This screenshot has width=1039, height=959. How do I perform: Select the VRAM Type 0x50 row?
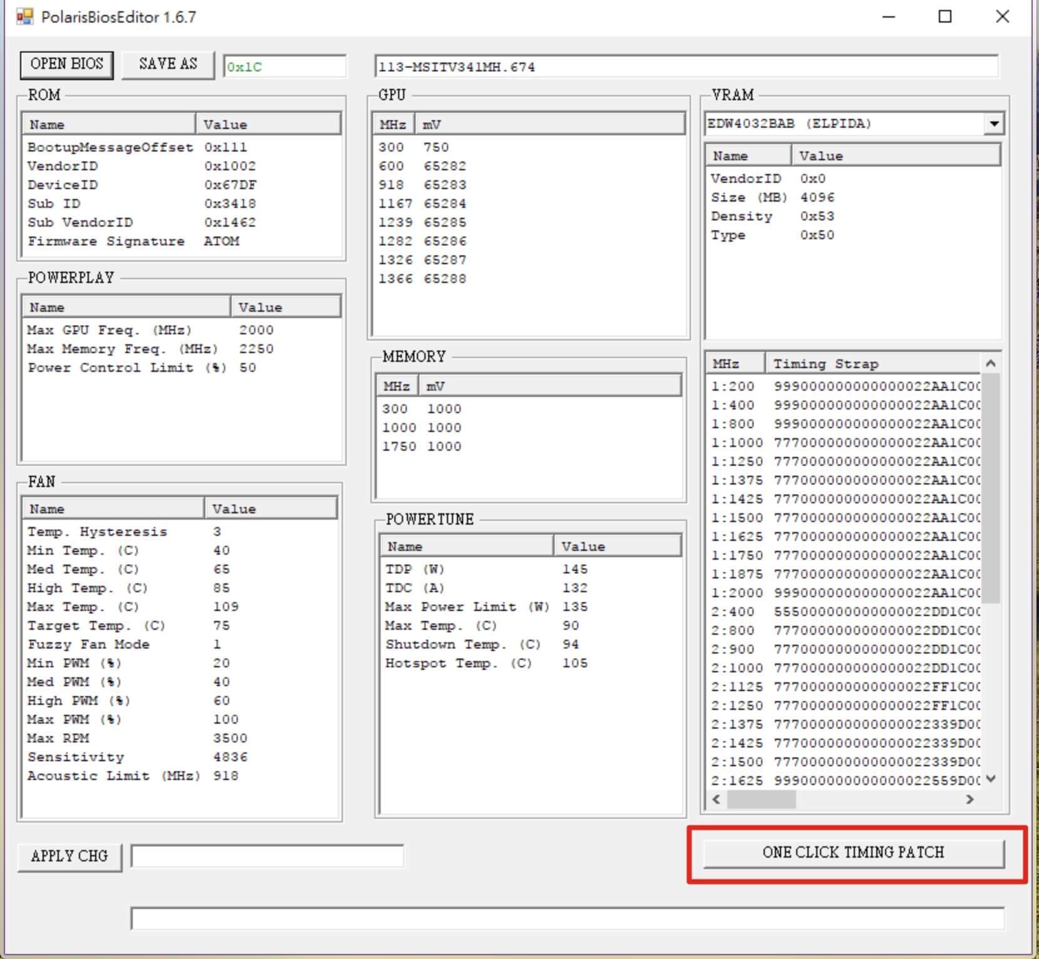click(x=854, y=235)
